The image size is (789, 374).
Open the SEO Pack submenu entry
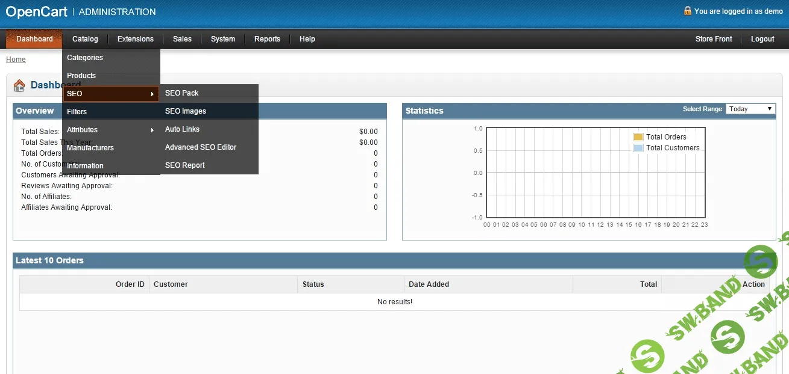point(182,93)
